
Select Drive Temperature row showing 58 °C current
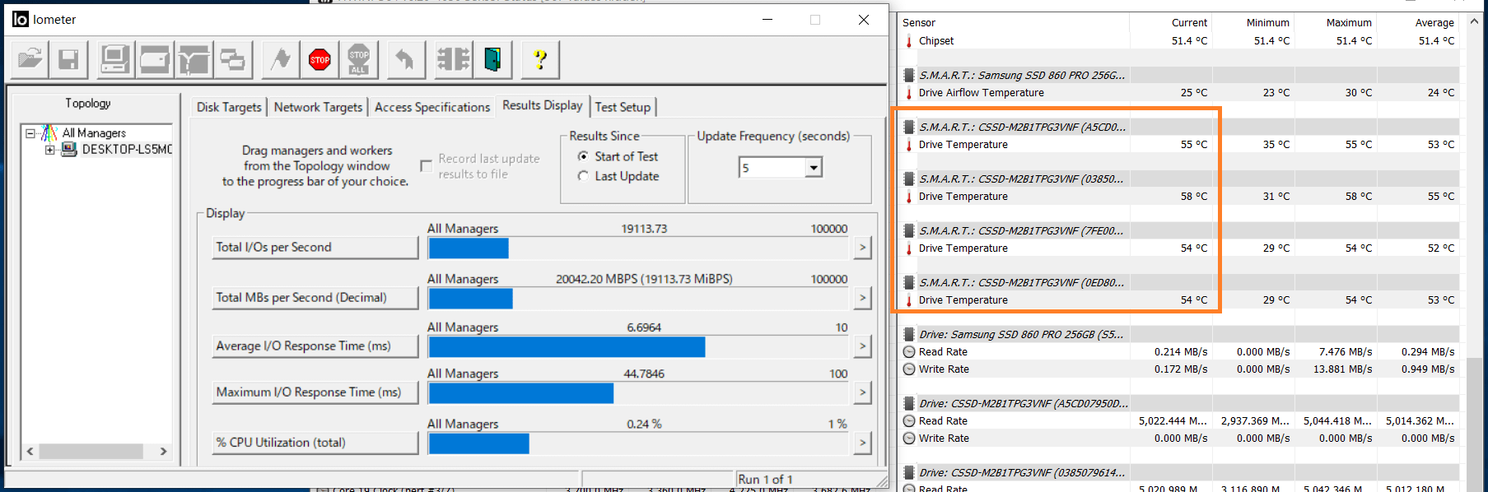(x=1179, y=197)
